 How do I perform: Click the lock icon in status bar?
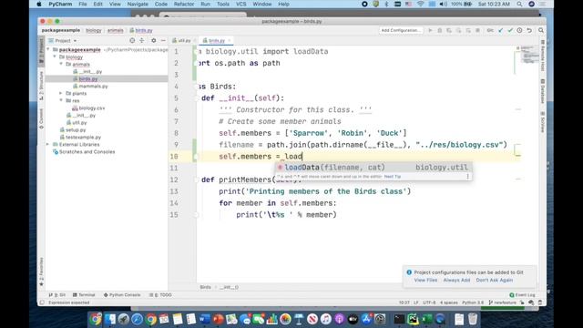pos(522,302)
